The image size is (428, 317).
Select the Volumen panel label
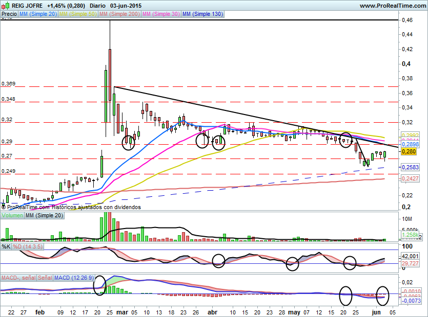coord(12,215)
